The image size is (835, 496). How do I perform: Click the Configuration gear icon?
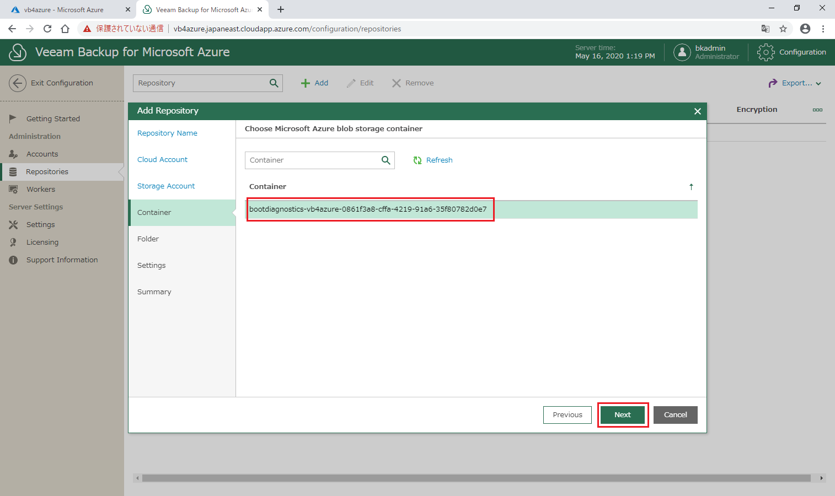coord(766,52)
